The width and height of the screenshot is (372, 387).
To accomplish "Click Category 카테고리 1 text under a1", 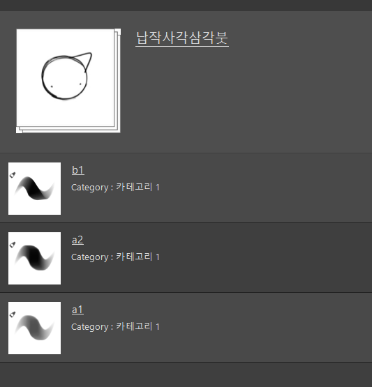I will [x=115, y=327].
